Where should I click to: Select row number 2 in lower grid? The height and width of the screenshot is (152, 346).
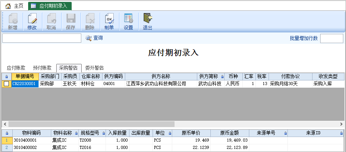tap(7, 147)
